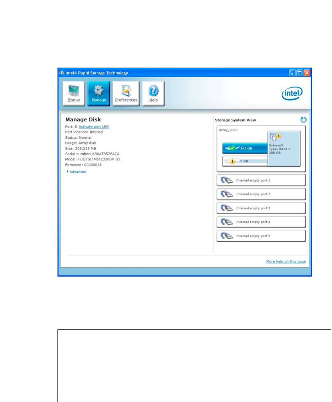Click Model FUJITSU MJA2320BH G2 text
332x402 pixels.
pos(93,159)
